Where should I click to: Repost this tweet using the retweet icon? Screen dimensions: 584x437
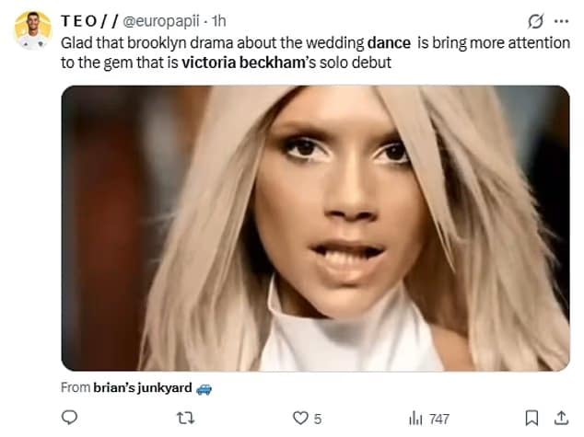point(186,419)
